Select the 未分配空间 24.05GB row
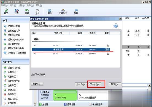The image size is (152, 107). [x=71, y=50]
